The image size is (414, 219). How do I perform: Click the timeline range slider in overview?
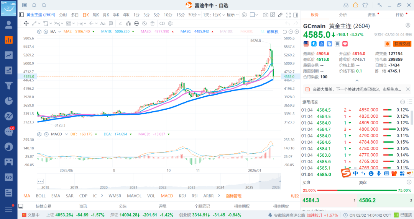[270, 181]
